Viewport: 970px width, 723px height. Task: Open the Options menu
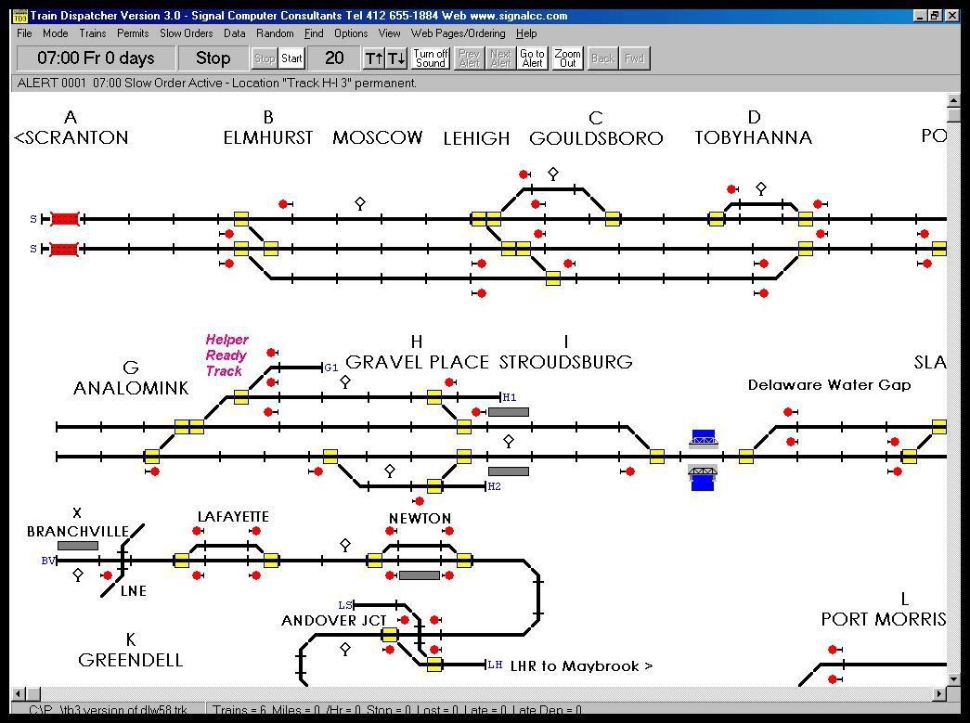(x=350, y=33)
